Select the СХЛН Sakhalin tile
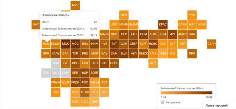 pyautogui.click(x=211, y=44)
